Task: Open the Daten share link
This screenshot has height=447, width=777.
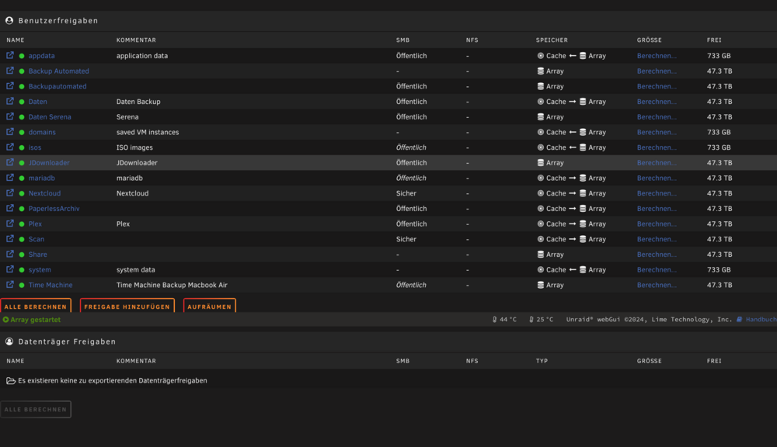Action: (37, 102)
